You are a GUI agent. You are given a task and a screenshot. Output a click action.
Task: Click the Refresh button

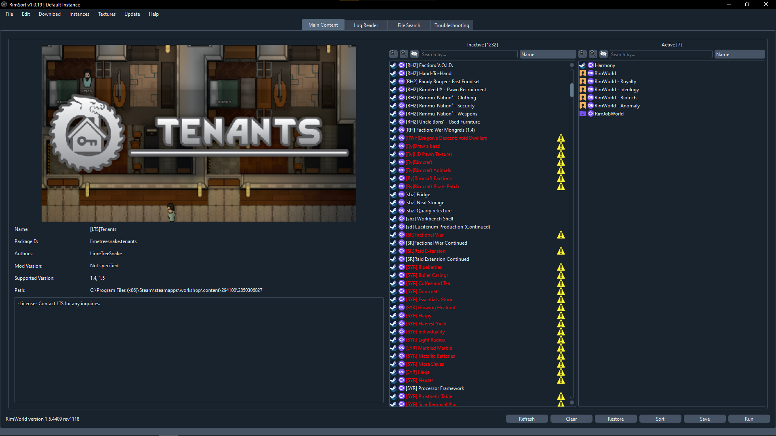coord(527,419)
